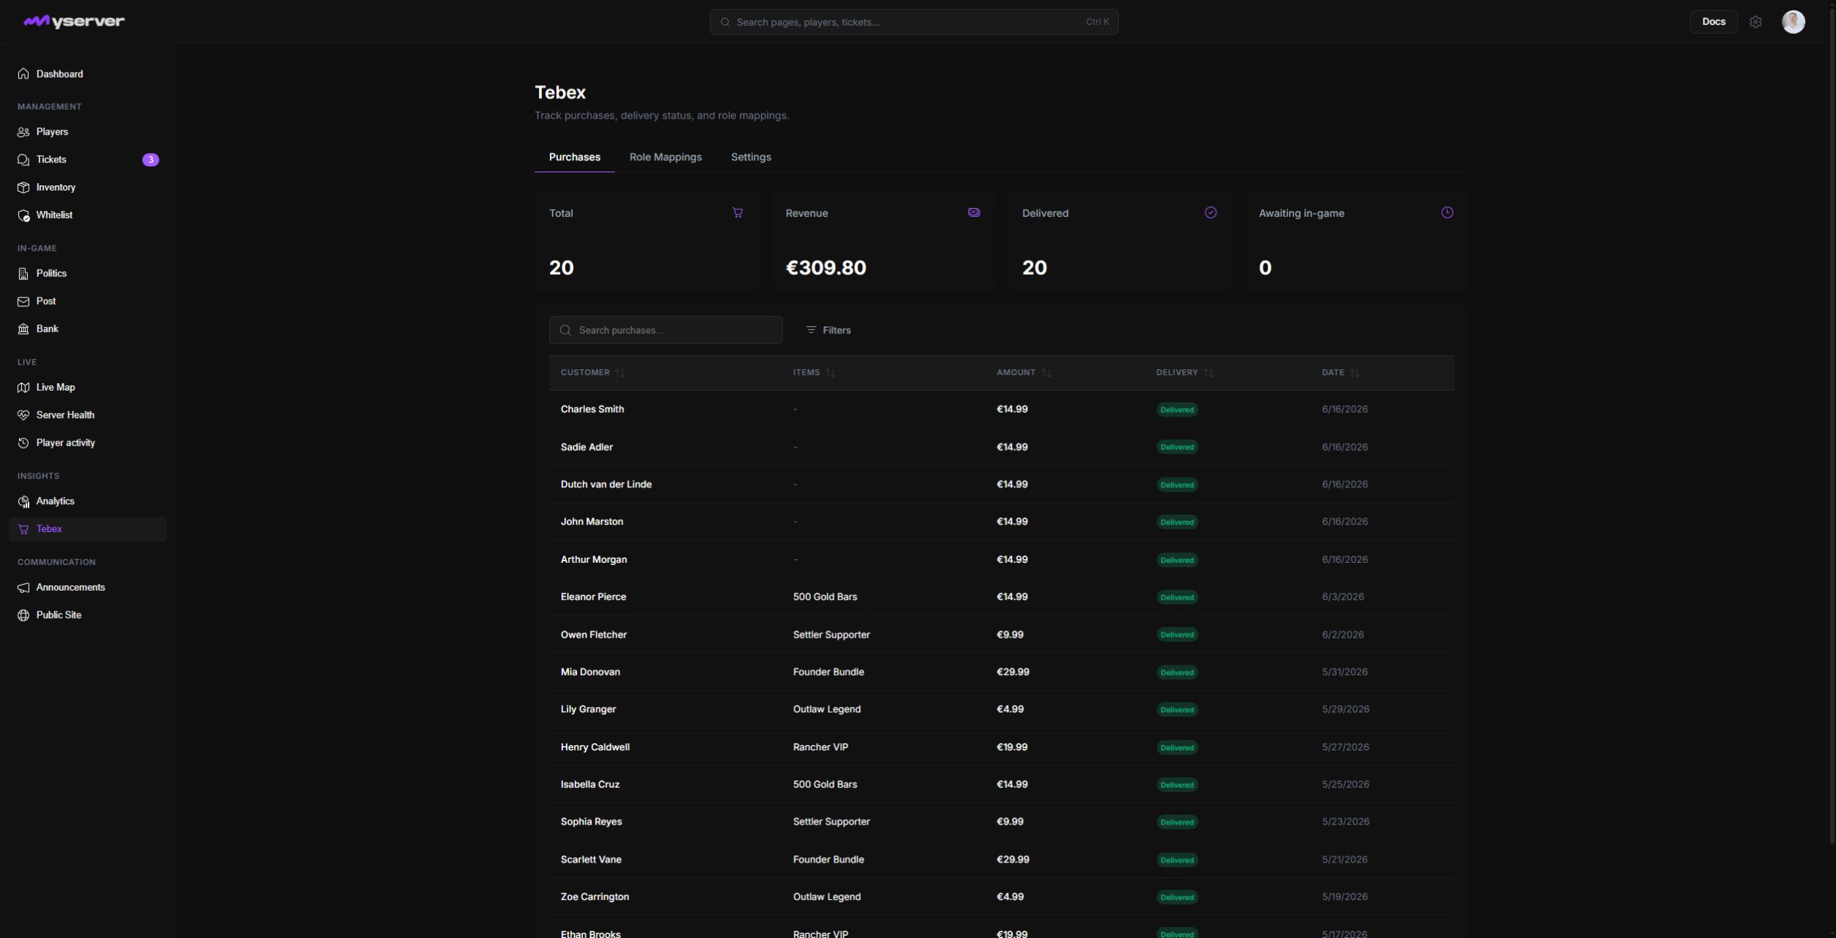Click Delivered badge for Sadie Adler
Viewport: 1836px width, 938px height.
tap(1177, 447)
